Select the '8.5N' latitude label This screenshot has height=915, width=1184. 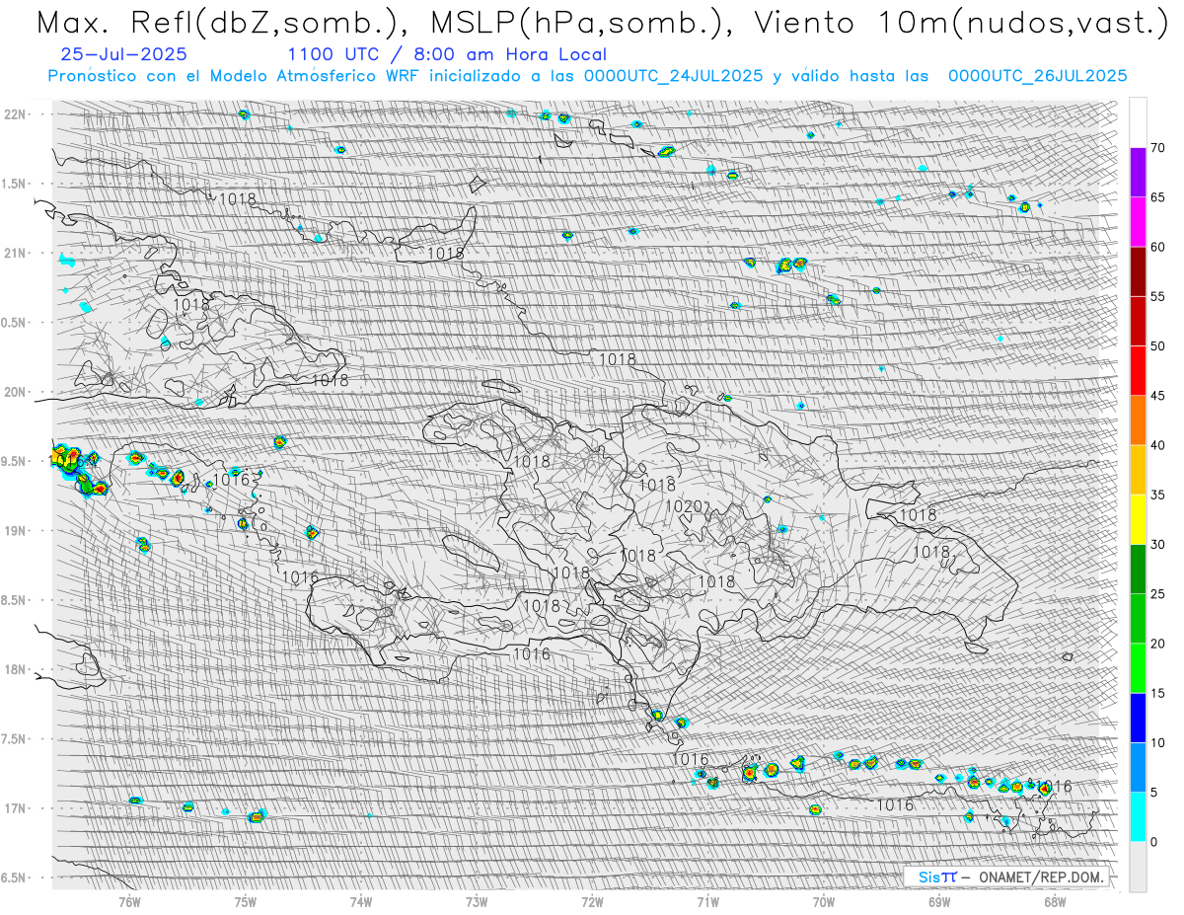[x=15, y=600]
